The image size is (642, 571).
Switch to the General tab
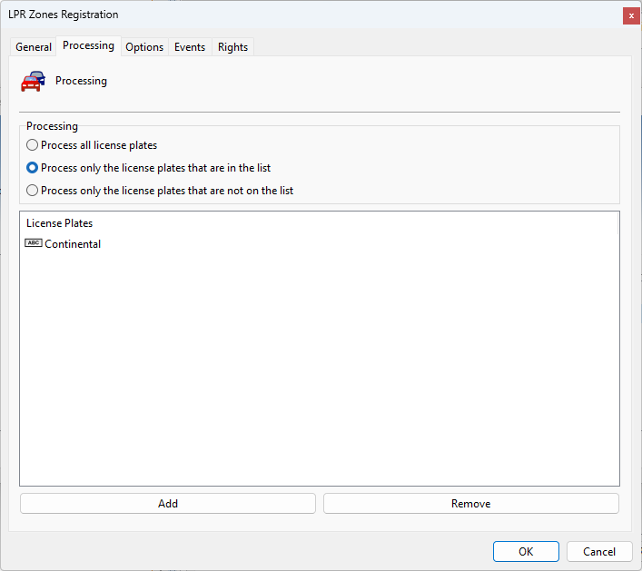(x=34, y=47)
